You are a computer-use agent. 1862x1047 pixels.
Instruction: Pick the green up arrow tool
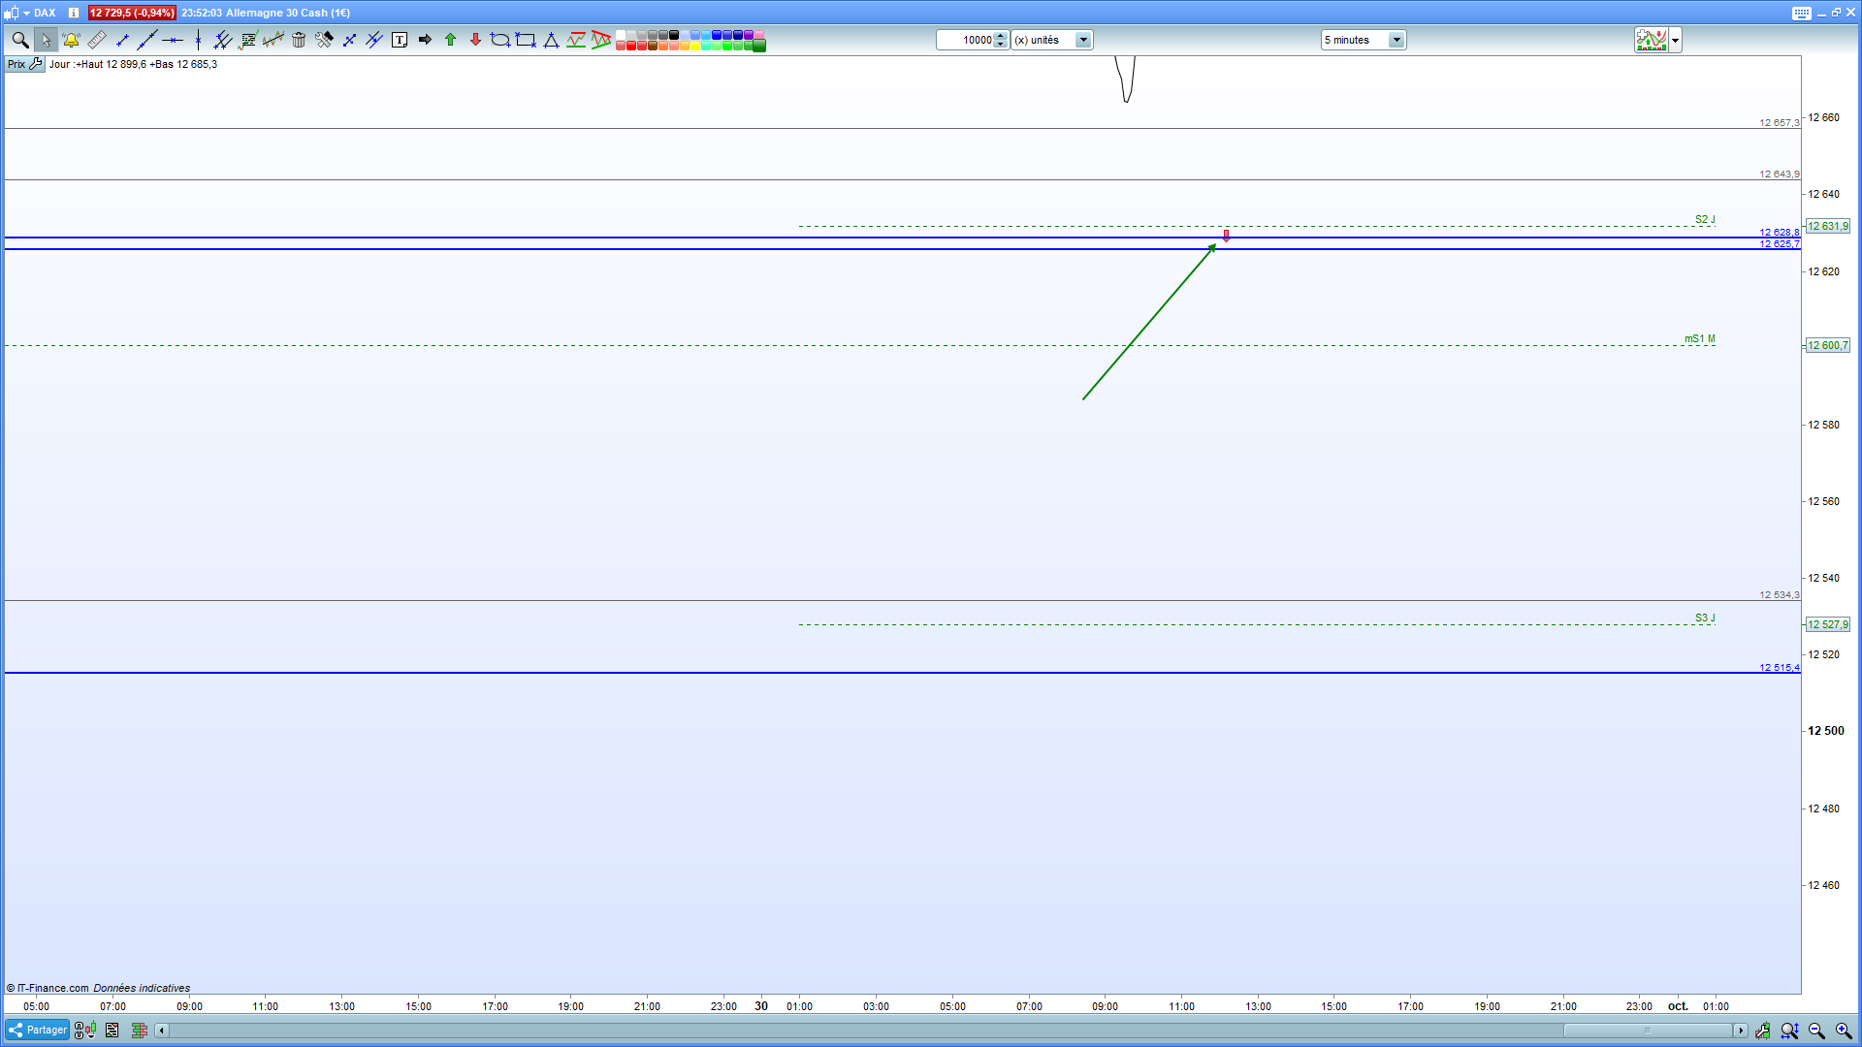point(450,40)
